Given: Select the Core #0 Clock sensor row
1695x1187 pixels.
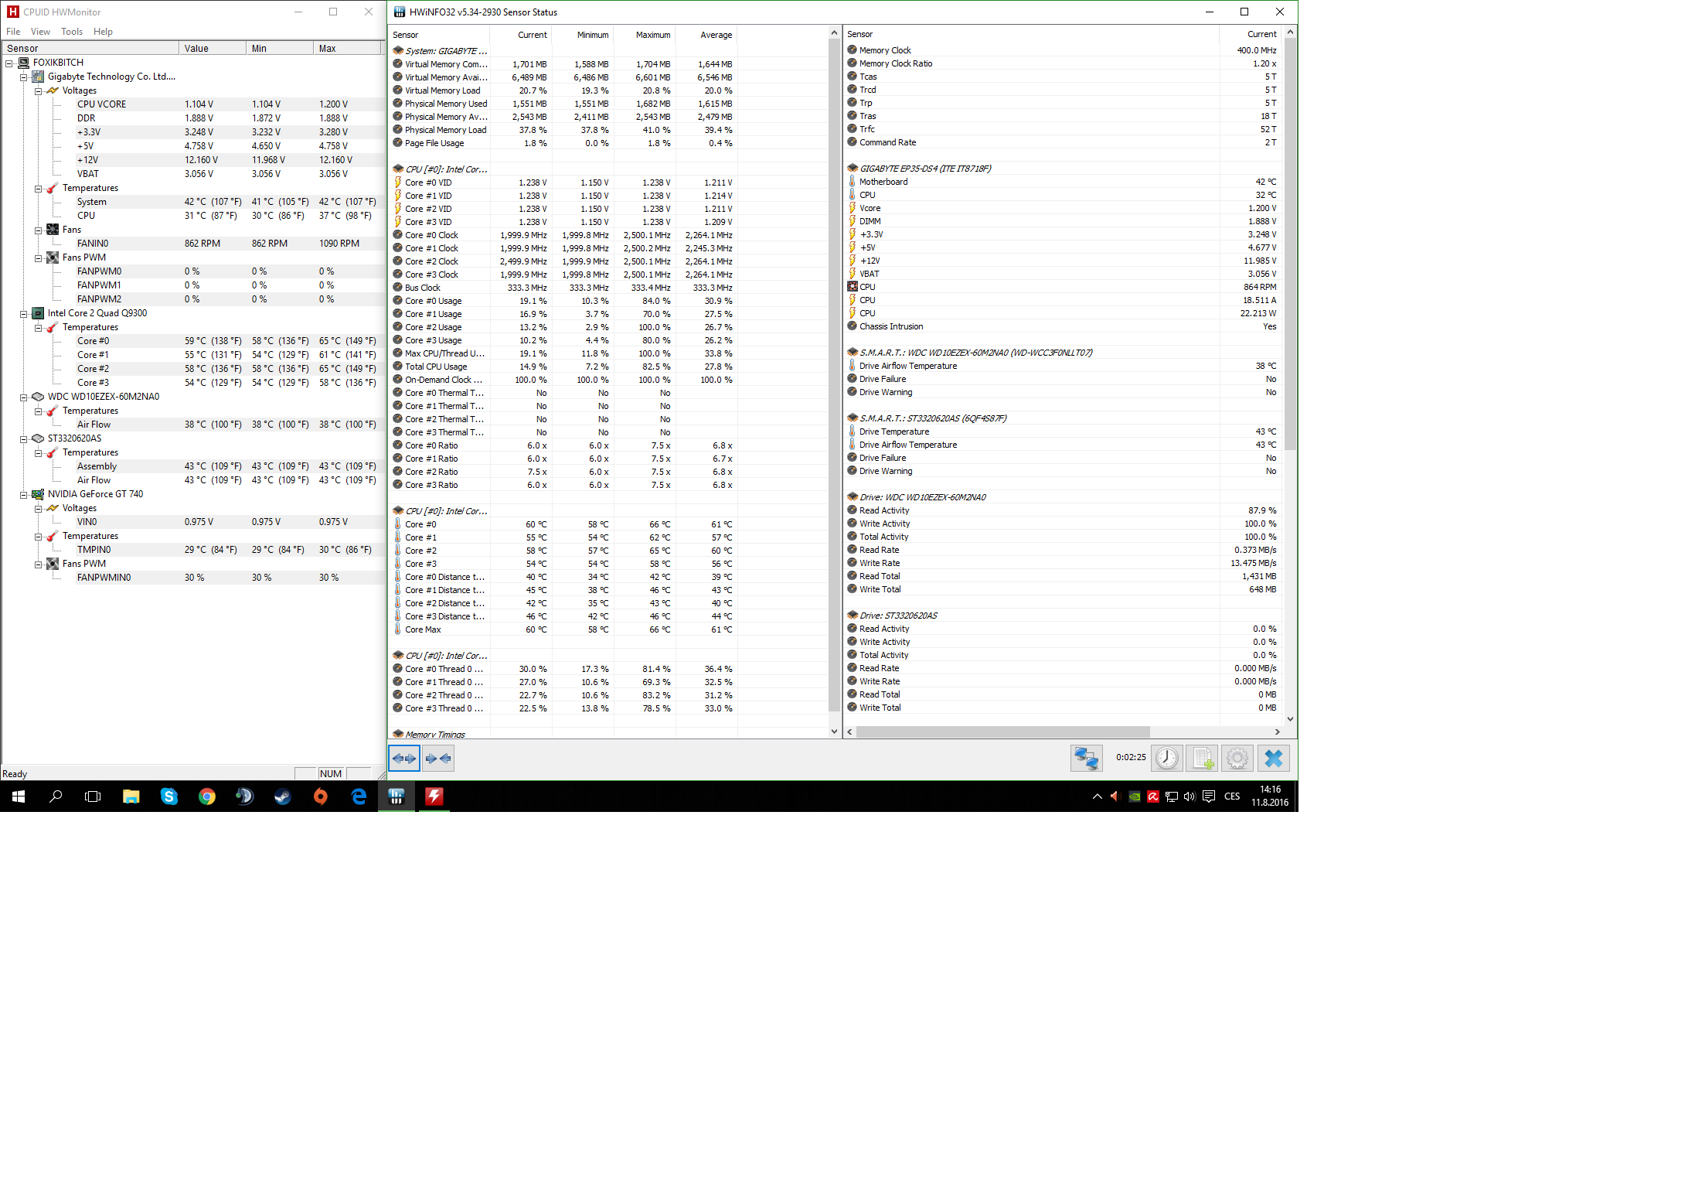Looking at the screenshot, I should tap(431, 235).
